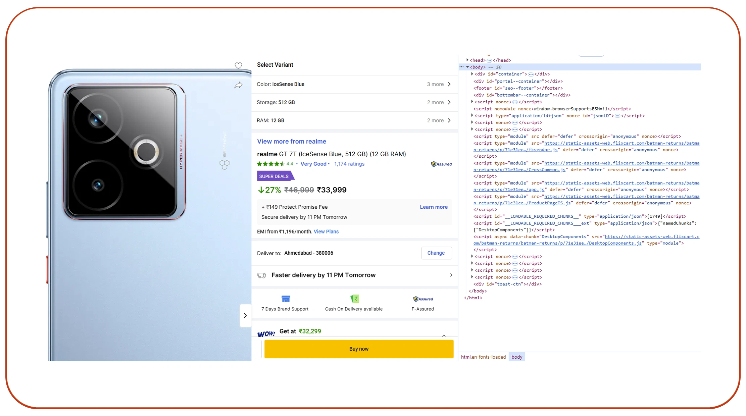Screen dimensions: 746x416
Task: Click the green discount down-arrow icon
Action: (261, 190)
